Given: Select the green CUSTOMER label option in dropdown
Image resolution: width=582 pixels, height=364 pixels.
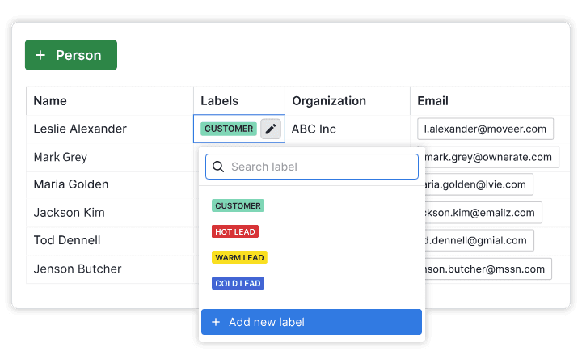Looking at the screenshot, I should (238, 205).
